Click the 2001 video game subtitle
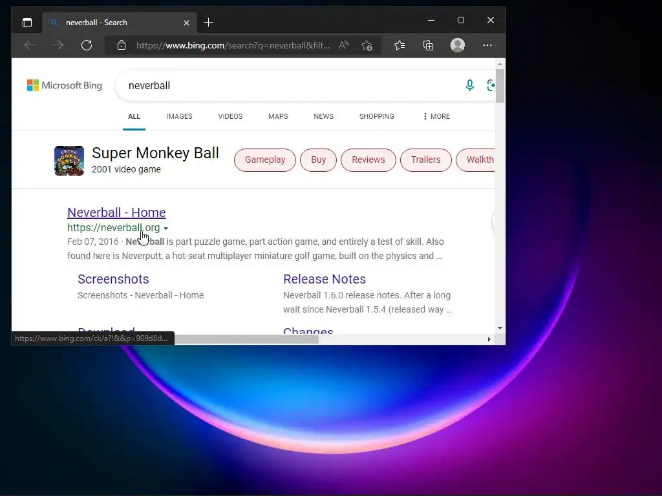The width and height of the screenshot is (662, 496). pos(126,170)
